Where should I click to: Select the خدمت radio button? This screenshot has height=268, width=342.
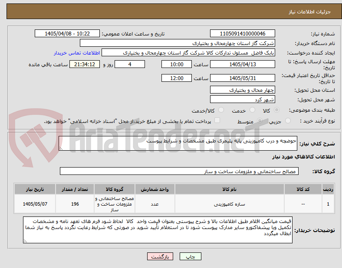pos(252,110)
